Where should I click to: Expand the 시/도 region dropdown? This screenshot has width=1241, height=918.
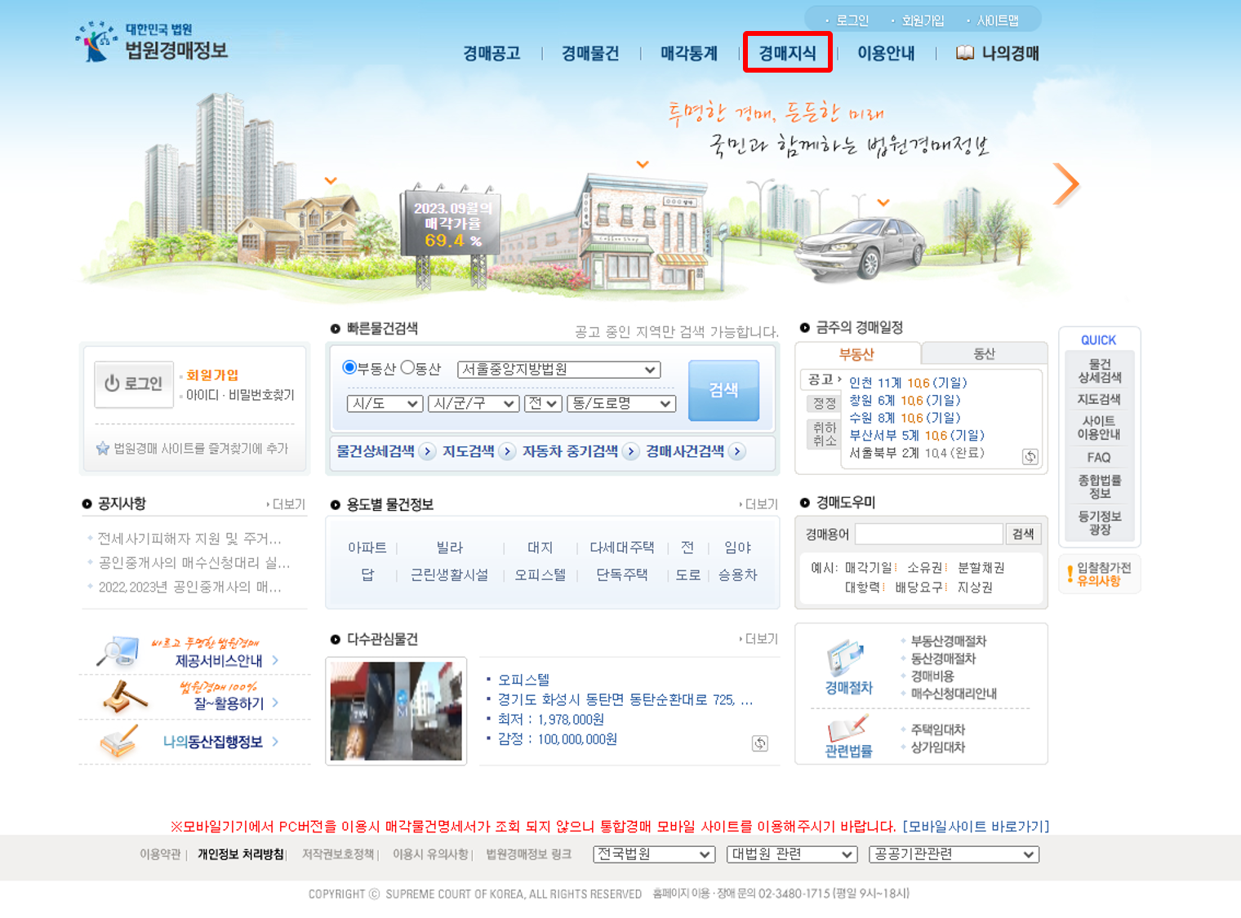tap(384, 403)
